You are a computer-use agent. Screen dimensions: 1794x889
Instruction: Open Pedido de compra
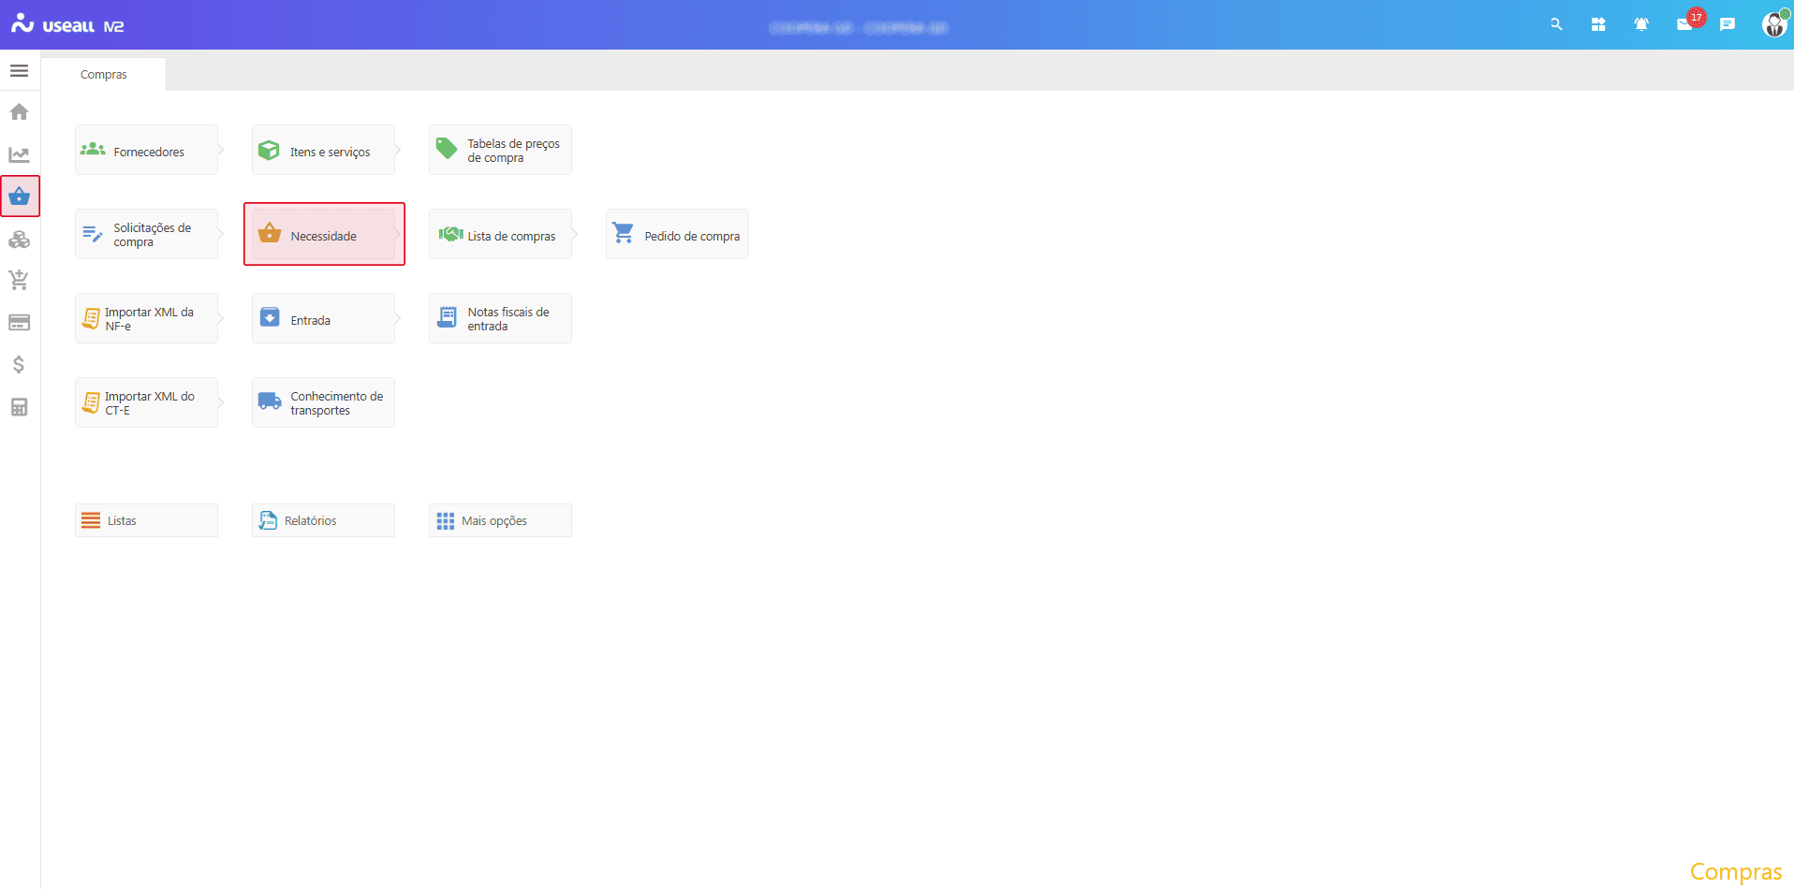pyautogui.click(x=677, y=235)
